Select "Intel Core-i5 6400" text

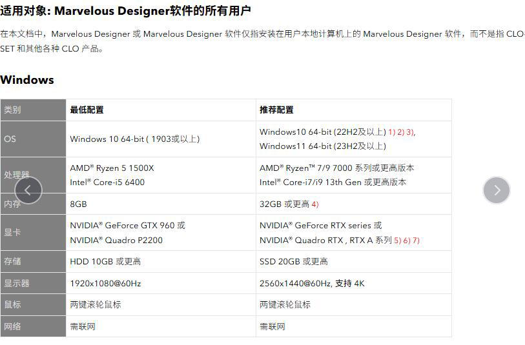(107, 182)
